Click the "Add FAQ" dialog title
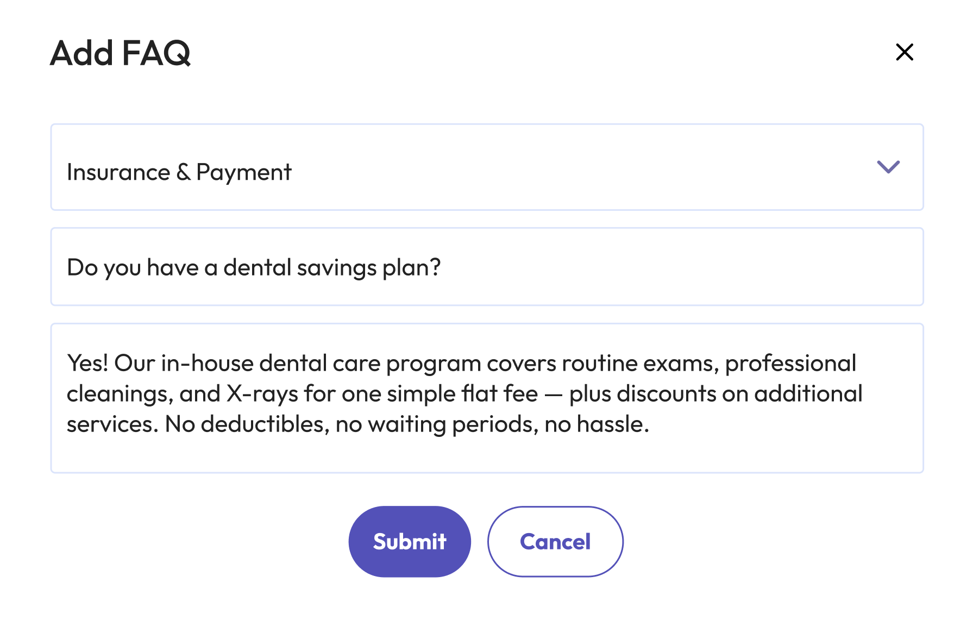Viewport: 973px width, 626px height. coord(120,53)
